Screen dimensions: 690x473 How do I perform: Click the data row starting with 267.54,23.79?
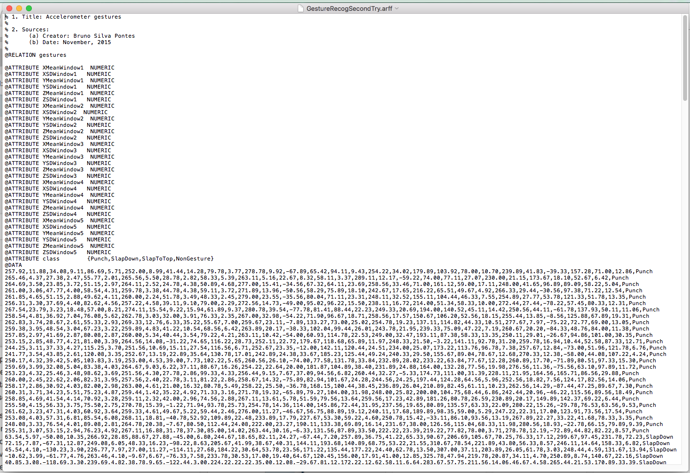[332, 309]
